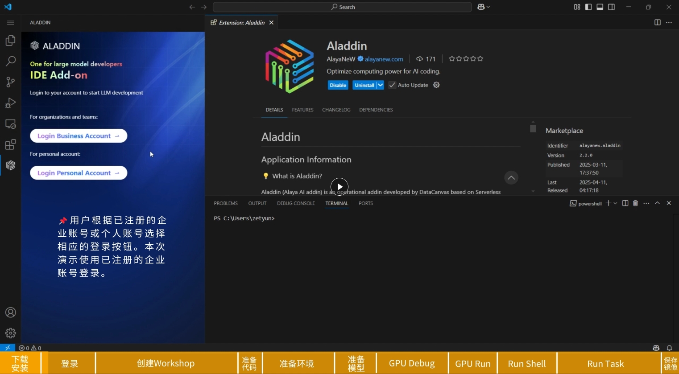Expand the Uninstall dropdown arrow
679x374 pixels.
click(x=380, y=85)
